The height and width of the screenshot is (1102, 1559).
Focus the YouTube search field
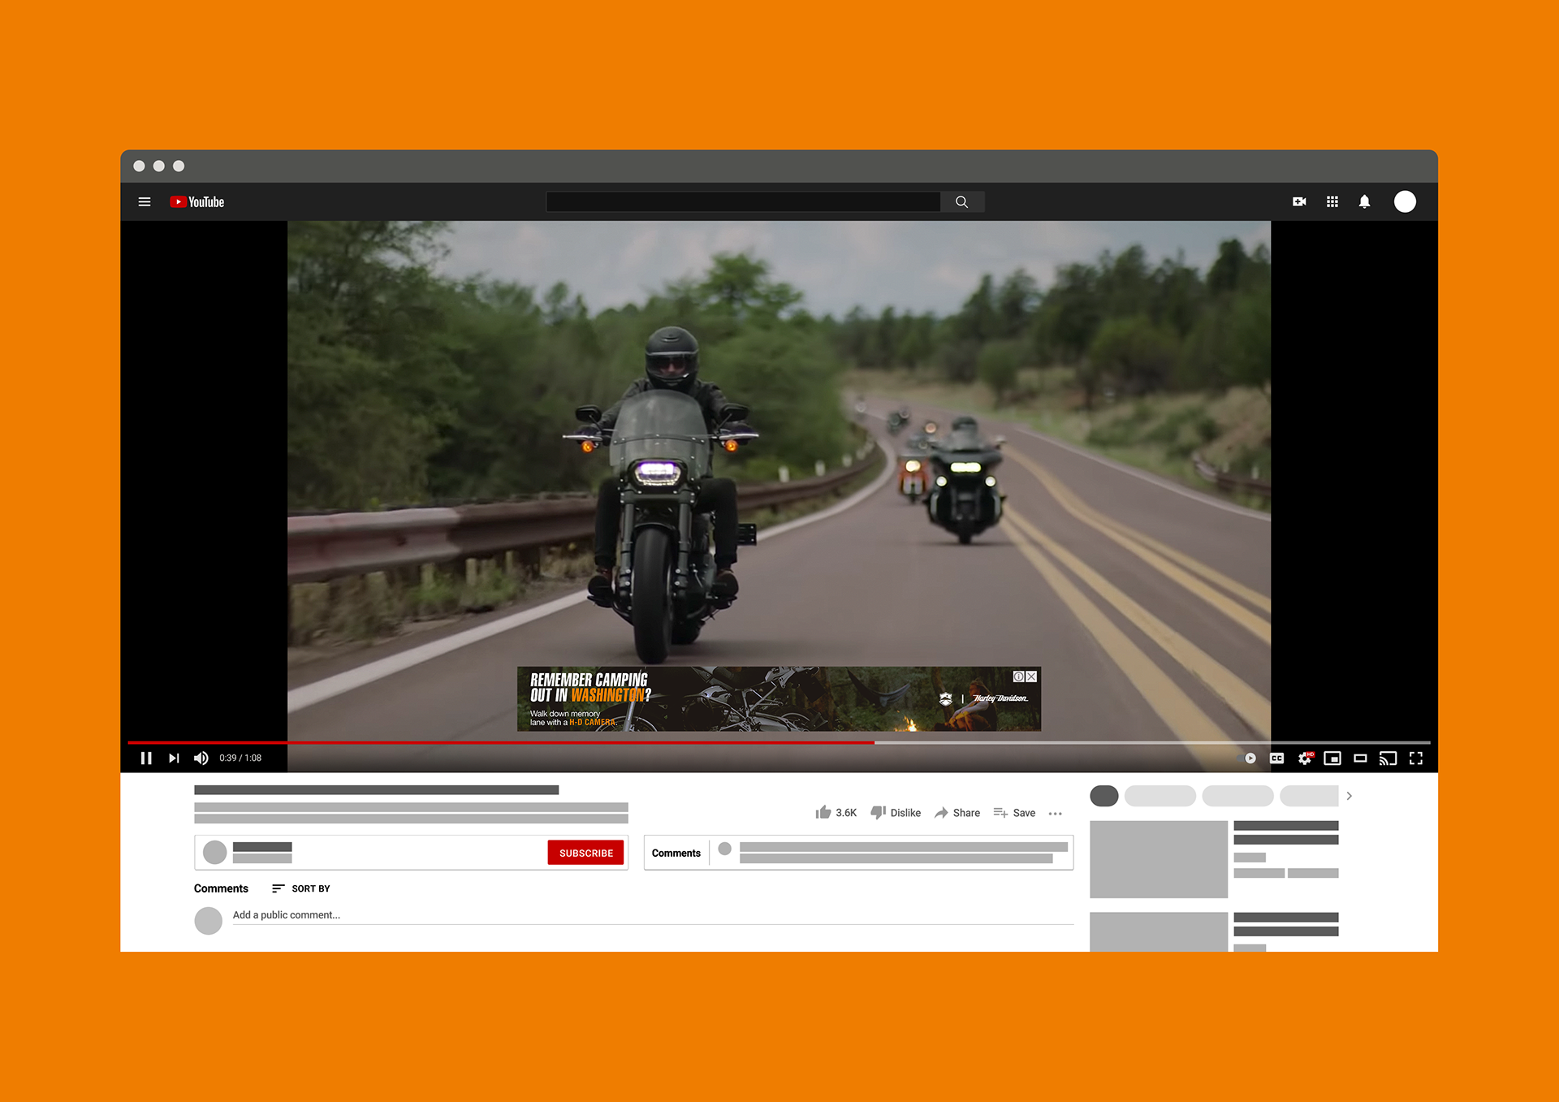click(x=743, y=202)
